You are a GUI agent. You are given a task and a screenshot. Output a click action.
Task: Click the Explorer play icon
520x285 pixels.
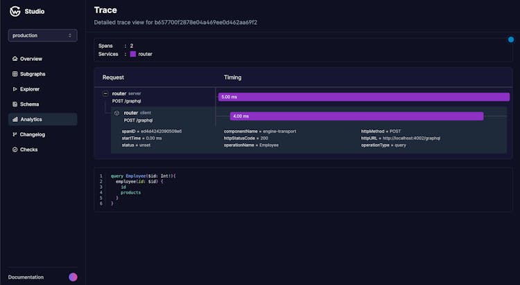pyautogui.click(x=15, y=89)
